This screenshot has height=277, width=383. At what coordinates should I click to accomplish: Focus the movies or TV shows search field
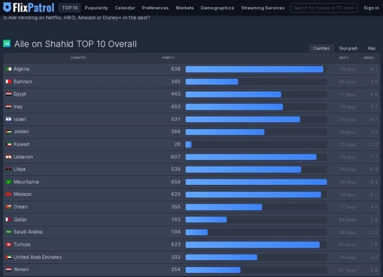(x=324, y=8)
